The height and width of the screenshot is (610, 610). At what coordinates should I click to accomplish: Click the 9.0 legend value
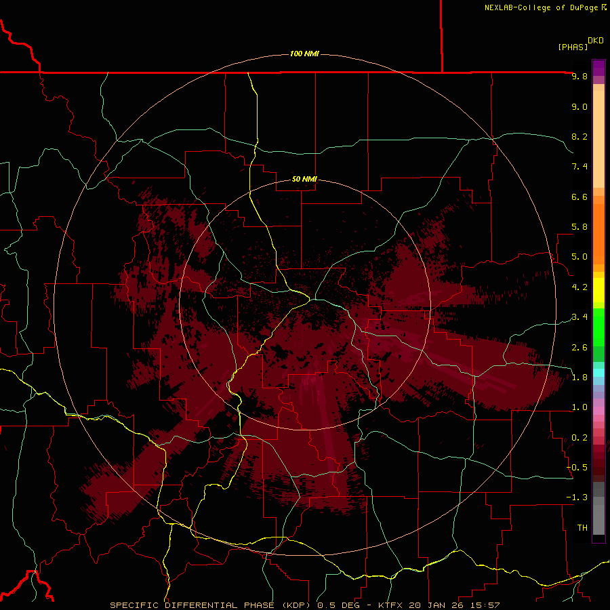579,106
